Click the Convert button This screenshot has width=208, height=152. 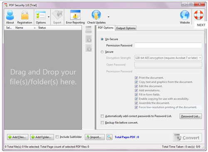[187, 137]
